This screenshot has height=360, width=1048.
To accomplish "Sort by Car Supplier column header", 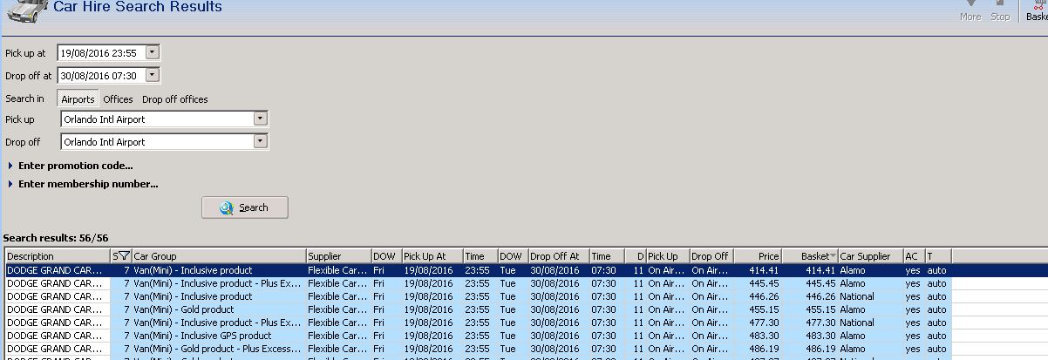I will click(870, 256).
